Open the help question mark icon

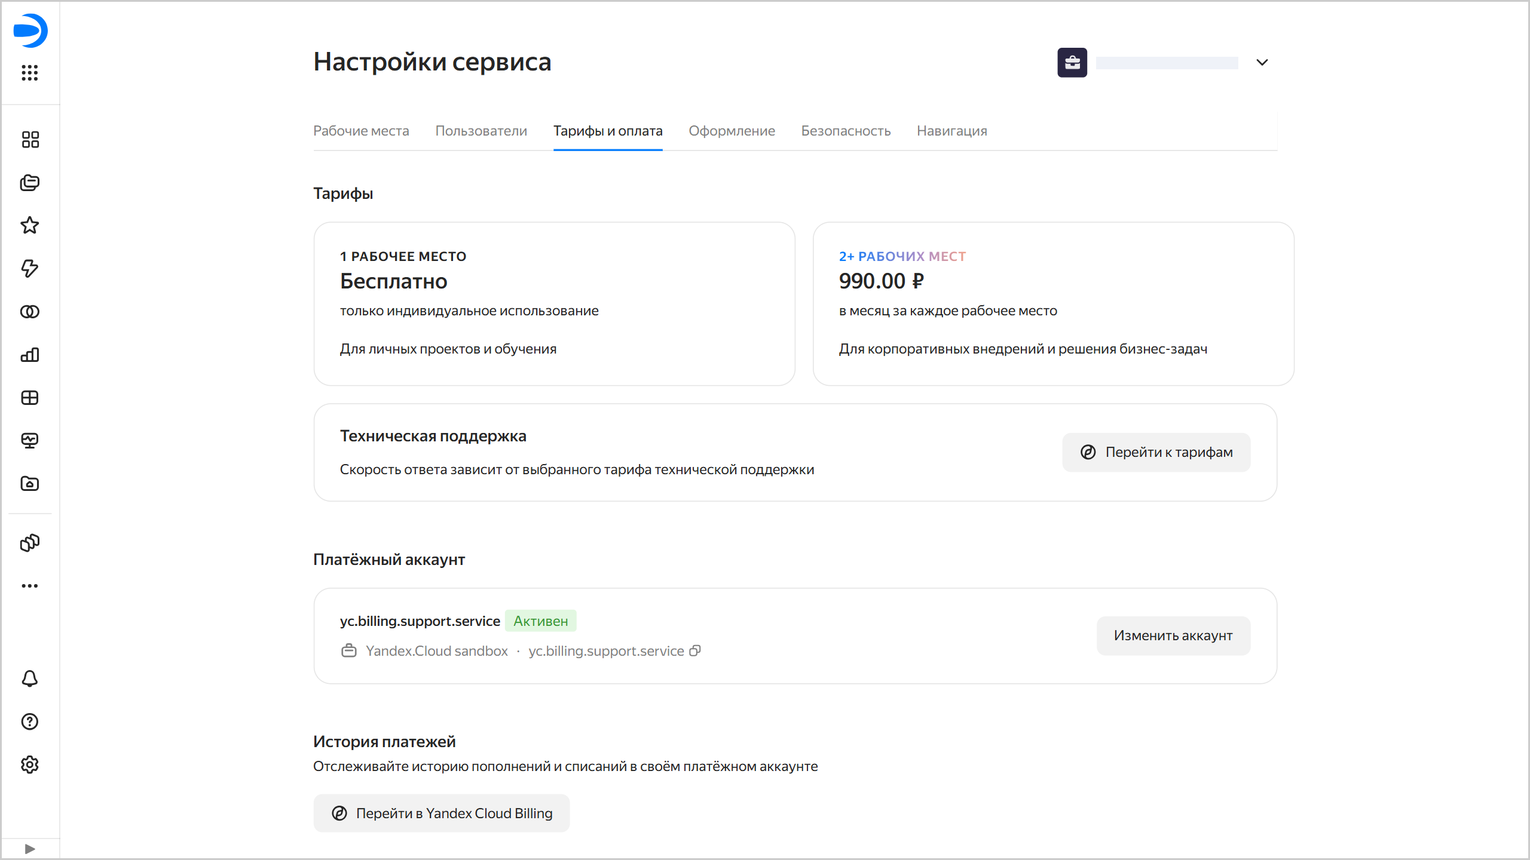point(30,721)
